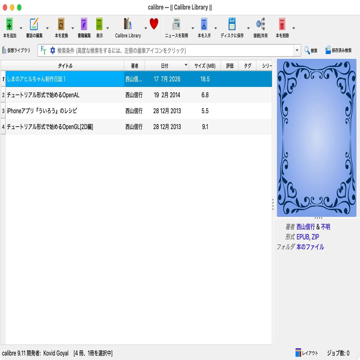Sort by the 評価 column header

(230, 66)
